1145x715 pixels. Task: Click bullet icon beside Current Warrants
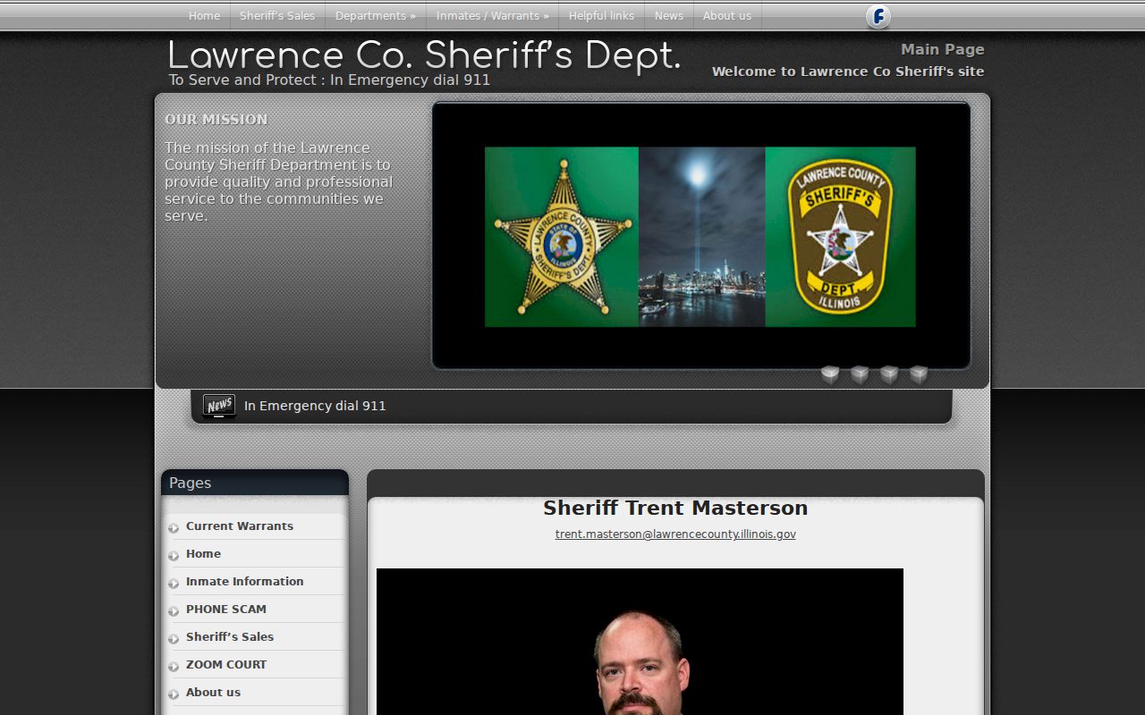[x=174, y=528]
